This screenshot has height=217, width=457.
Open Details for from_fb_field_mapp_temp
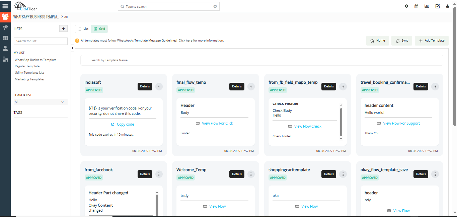tap(329, 86)
